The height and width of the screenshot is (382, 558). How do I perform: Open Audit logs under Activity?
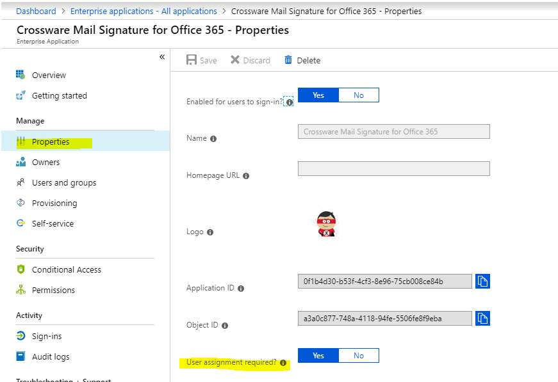pyautogui.click(x=85, y=356)
